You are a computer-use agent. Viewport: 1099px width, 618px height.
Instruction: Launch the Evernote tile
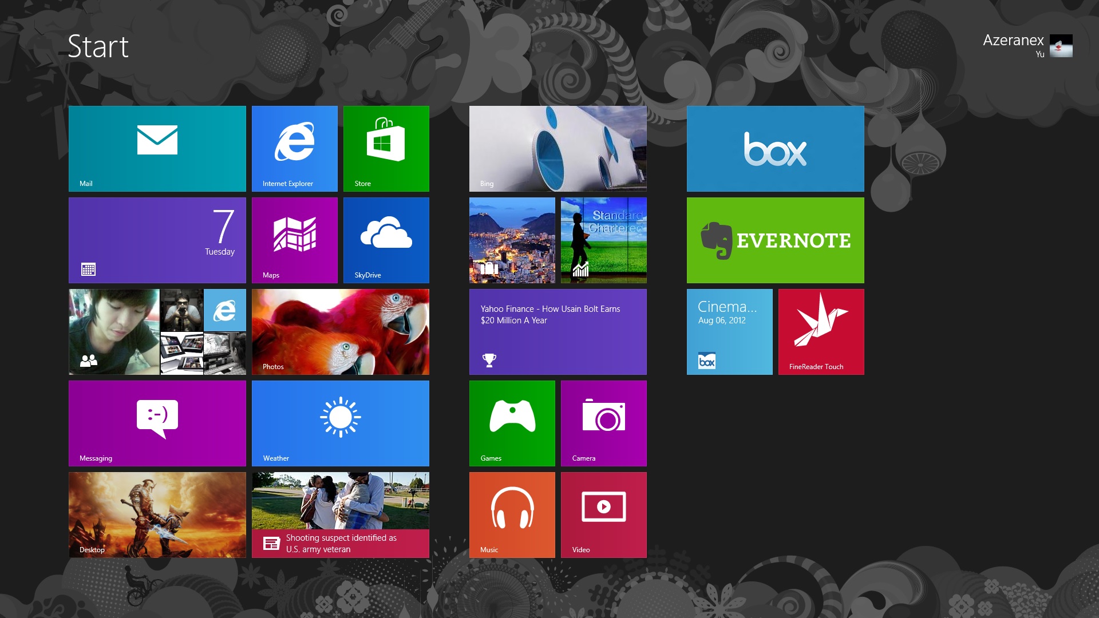point(775,240)
